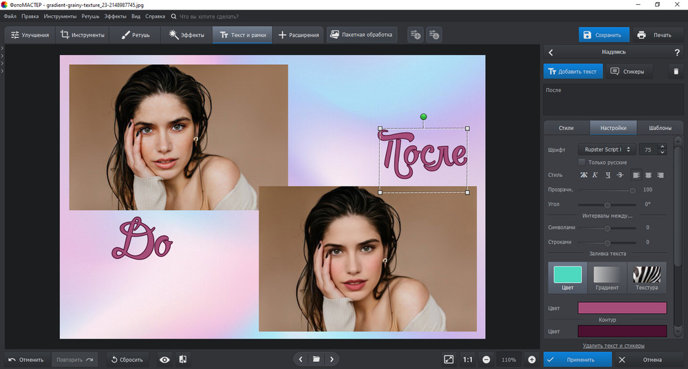688x369 pixels.
Task: Click the fit-to-screen icon
Action: coord(449,359)
